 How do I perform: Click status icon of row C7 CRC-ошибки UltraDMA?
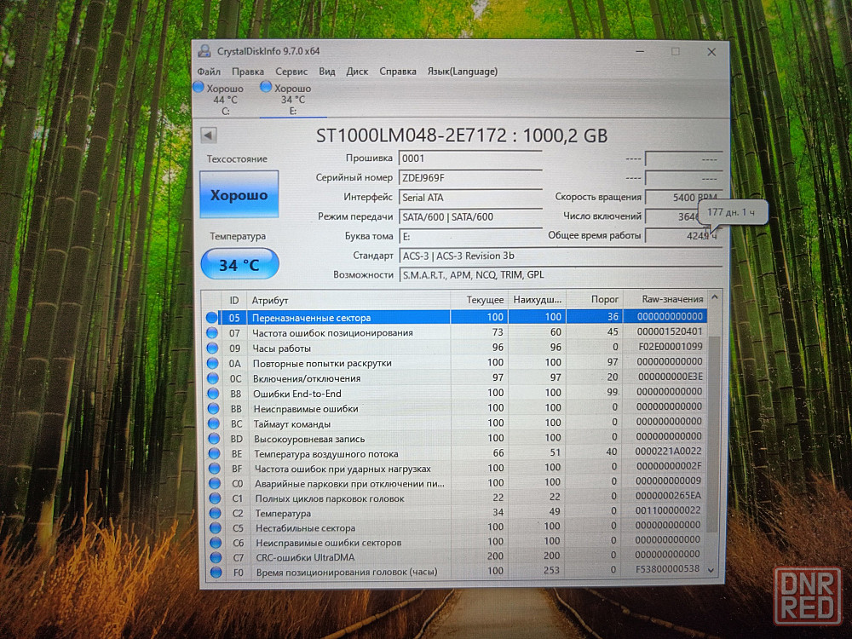pos(216,557)
